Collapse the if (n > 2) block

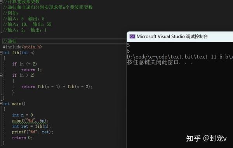tap(1, 75)
